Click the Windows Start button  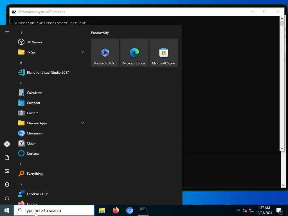pos(7,210)
